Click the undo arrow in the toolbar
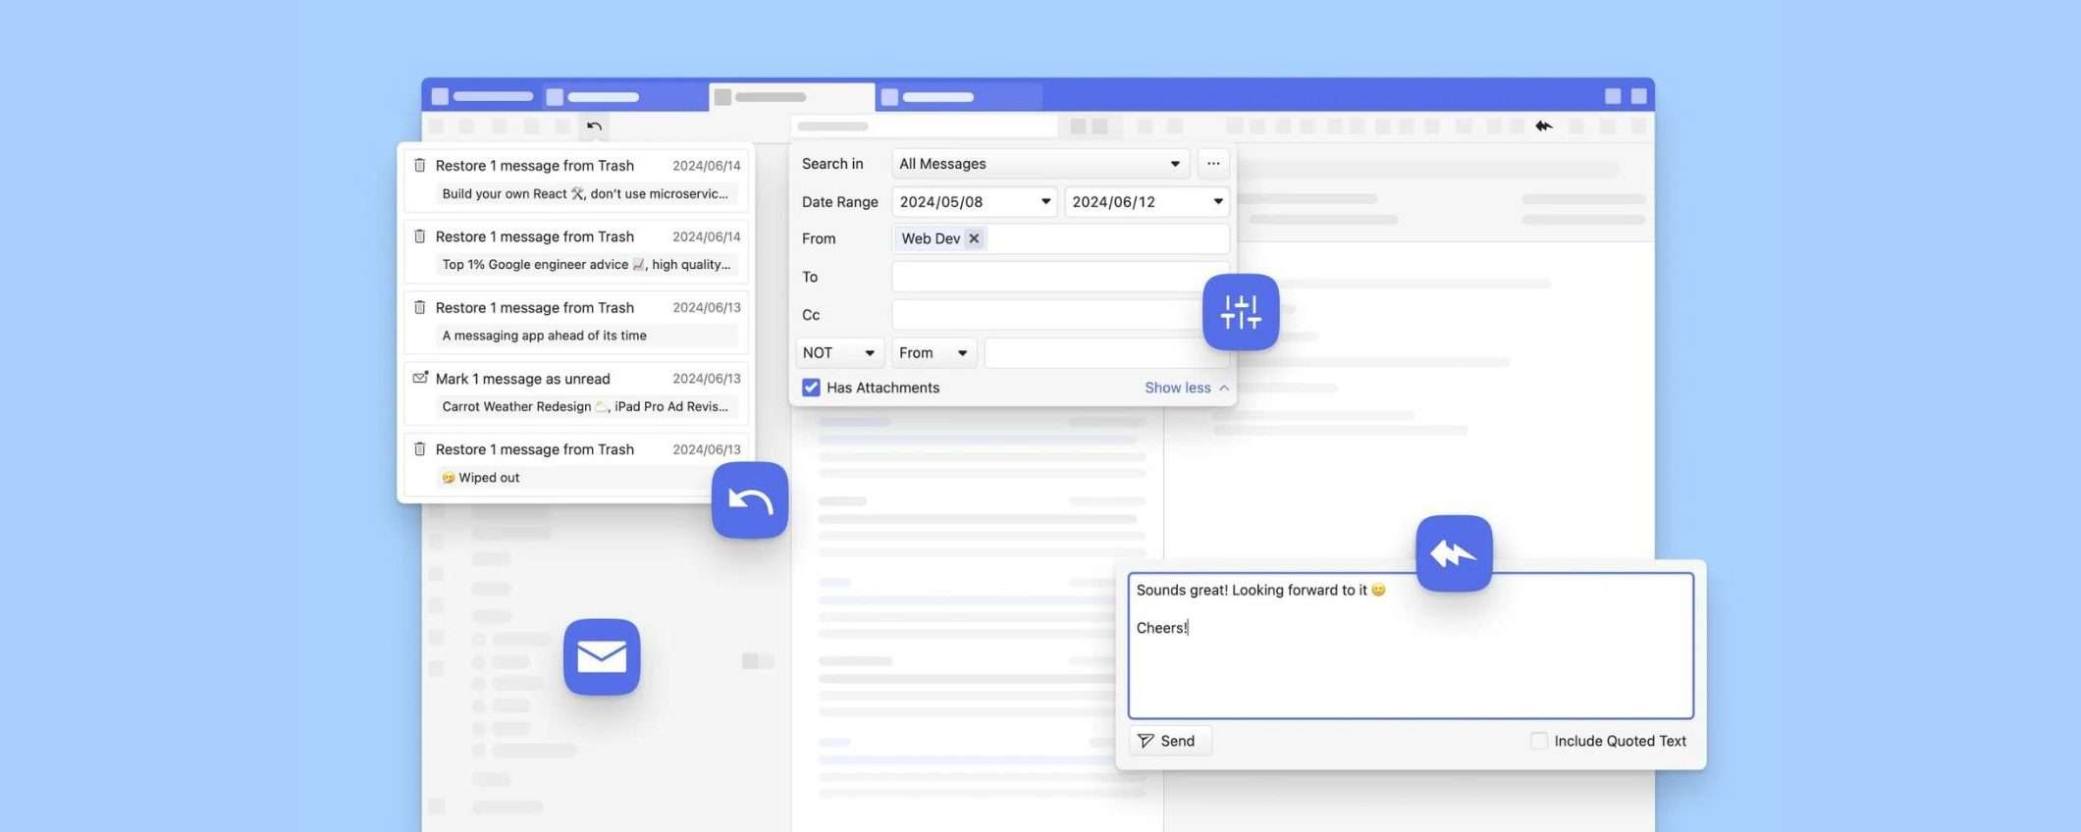The height and width of the screenshot is (832, 2081). tap(594, 127)
